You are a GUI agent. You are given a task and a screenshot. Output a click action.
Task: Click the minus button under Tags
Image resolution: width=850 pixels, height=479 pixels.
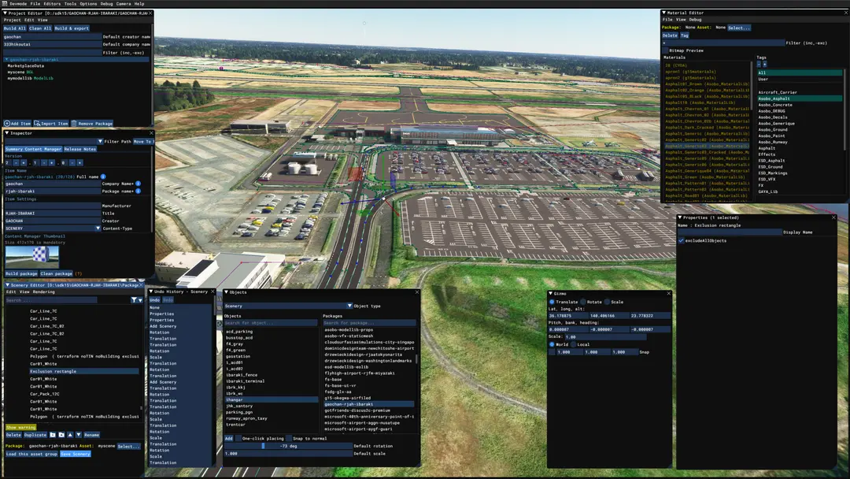(x=759, y=65)
